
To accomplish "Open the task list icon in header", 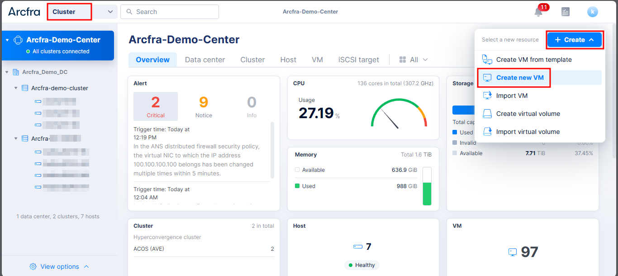I will pyautogui.click(x=565, y=12).
